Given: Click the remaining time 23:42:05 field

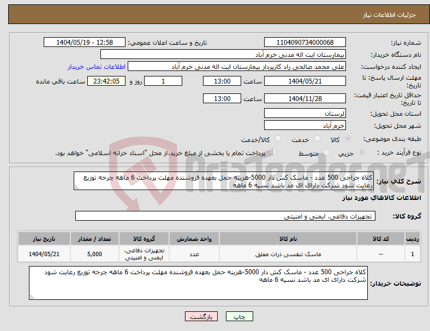Looking at the screenshot, I should coord(106,81).
